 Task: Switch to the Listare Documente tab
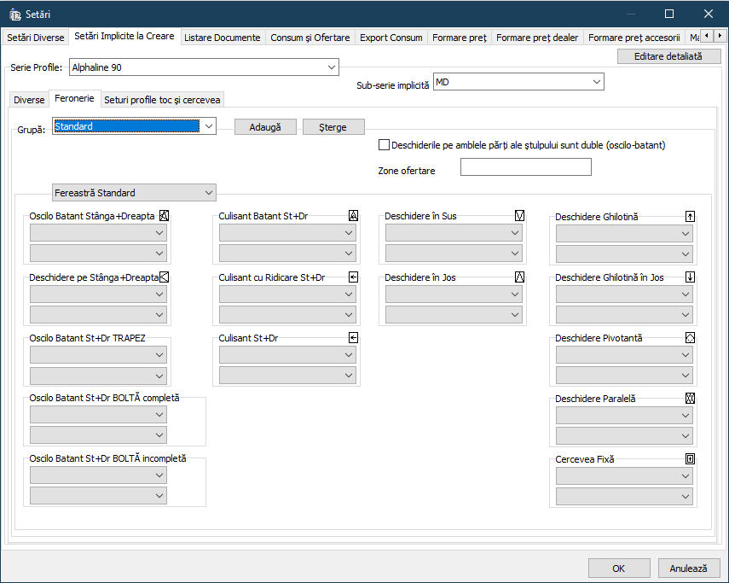pos(223,38)
